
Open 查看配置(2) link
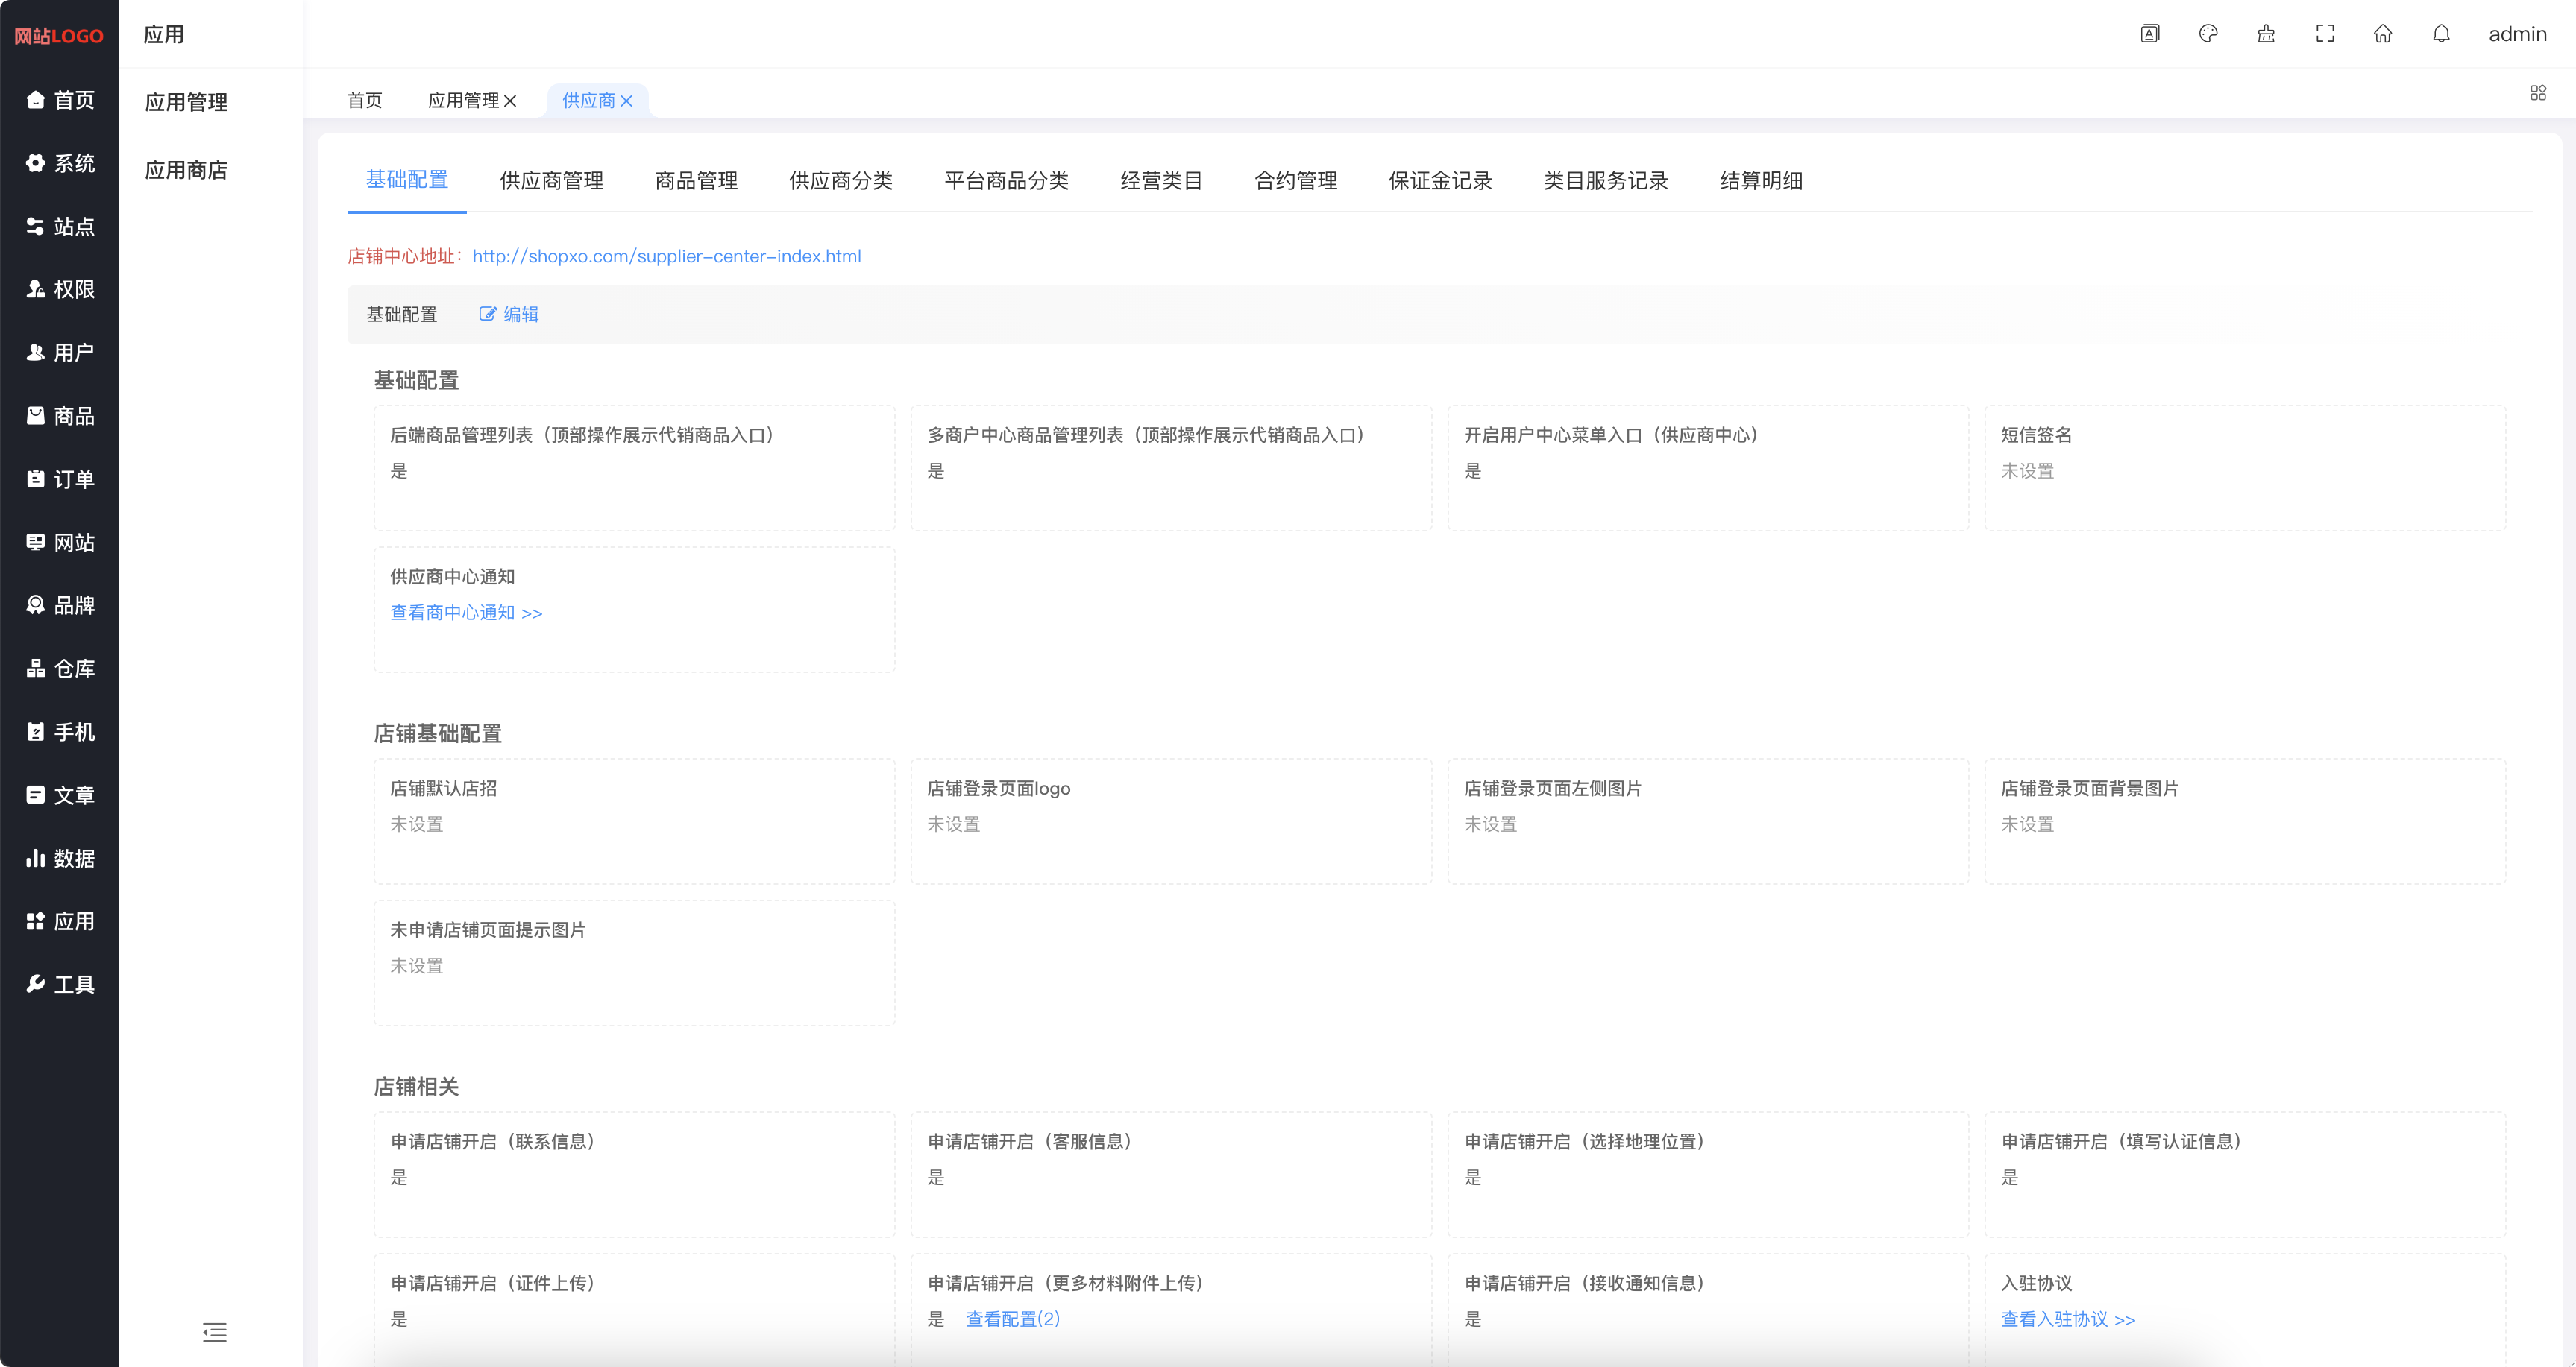point(1013,1319)
